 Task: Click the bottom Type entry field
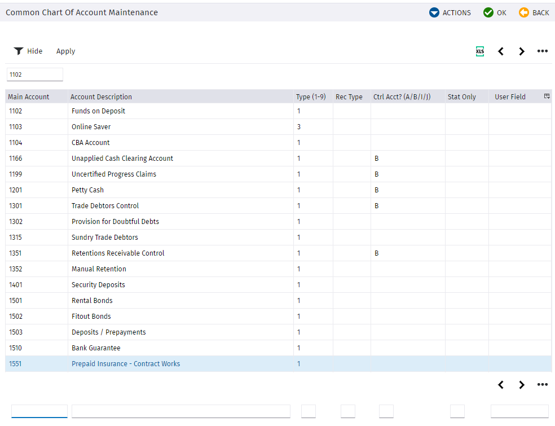click(309, 411)
